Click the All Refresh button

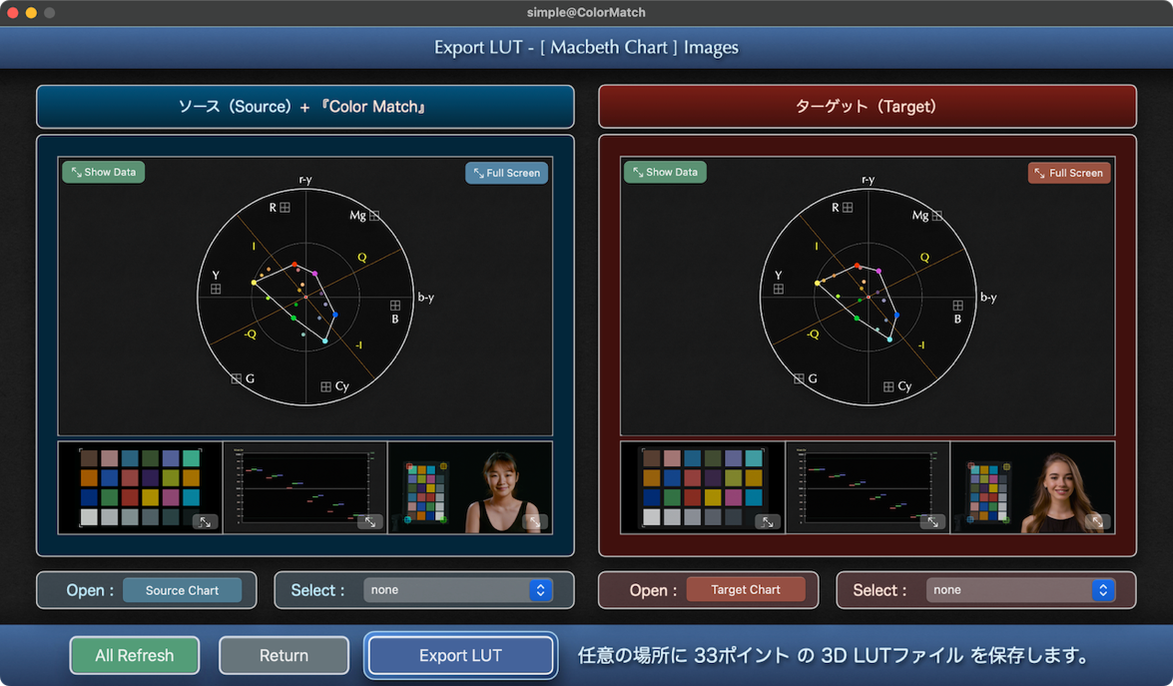pyautogui.click(x=135, y=655)
